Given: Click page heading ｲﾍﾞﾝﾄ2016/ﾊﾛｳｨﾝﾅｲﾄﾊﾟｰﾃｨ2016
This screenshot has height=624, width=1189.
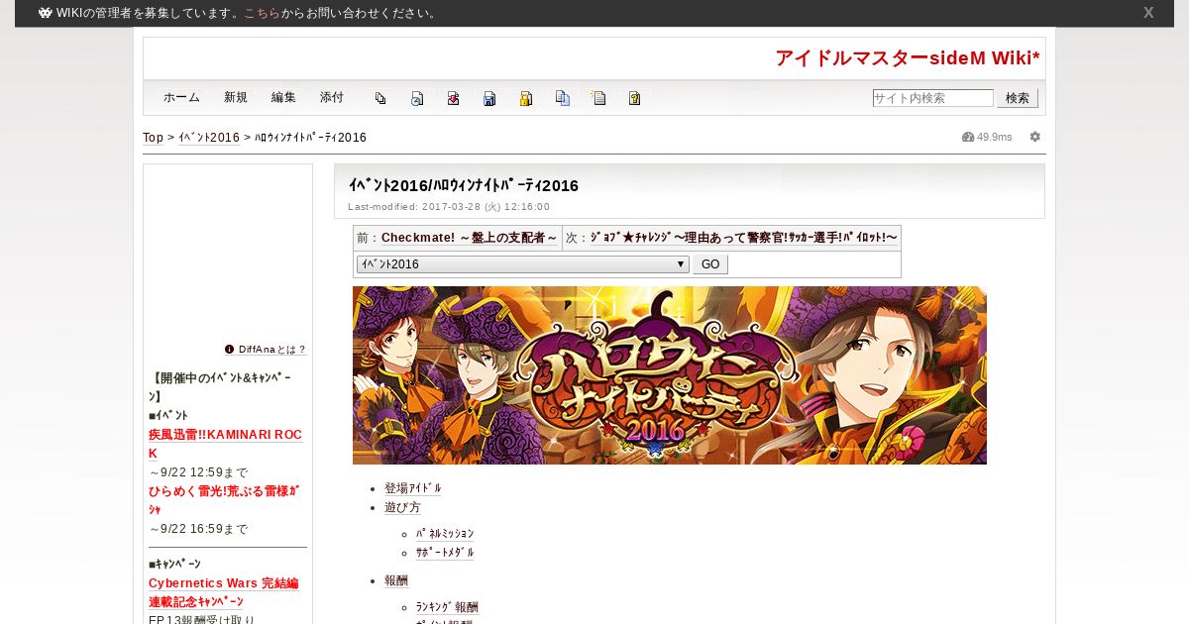Looking at the screenshot, I should pyautogui.click(x=464, y=185).
